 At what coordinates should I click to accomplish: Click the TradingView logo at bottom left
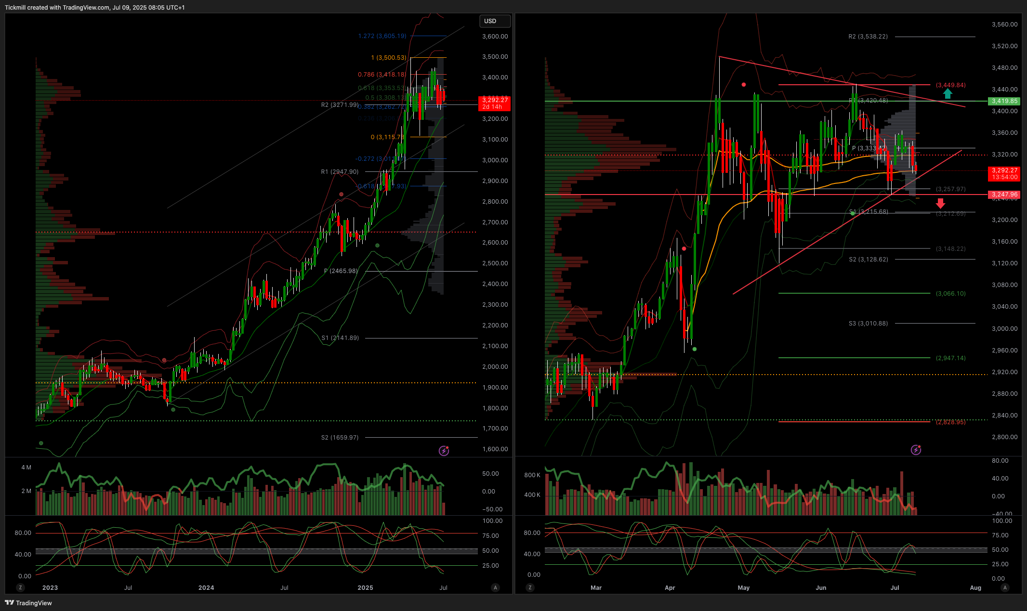28,603
